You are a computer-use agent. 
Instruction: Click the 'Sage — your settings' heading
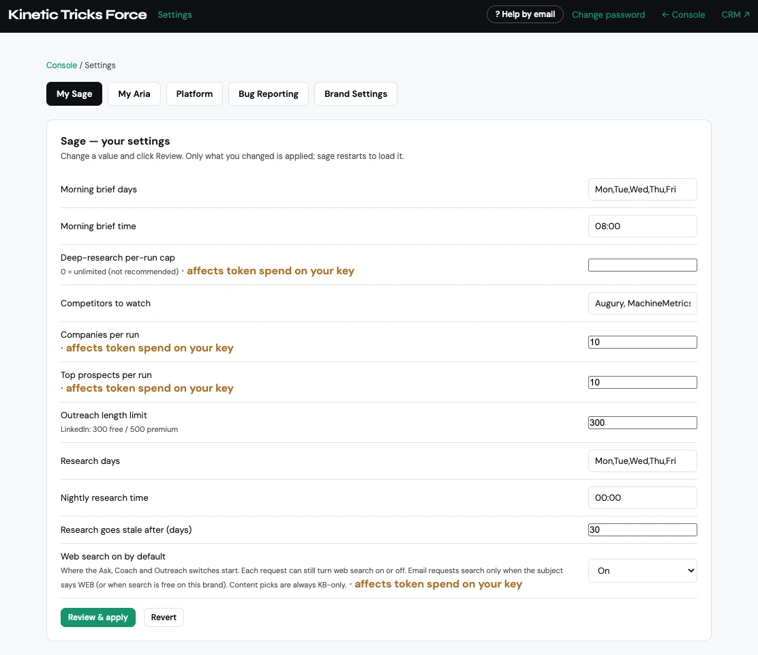pyautogui.click(x=115, y=141)
